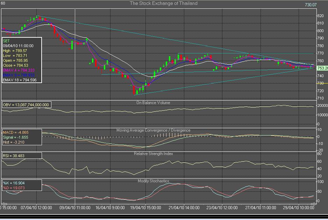This screenshot has width=328, height=220.
Task: Click the 'EMAV.9 = 788.933' blue readout
Action: tap(19, 75)
